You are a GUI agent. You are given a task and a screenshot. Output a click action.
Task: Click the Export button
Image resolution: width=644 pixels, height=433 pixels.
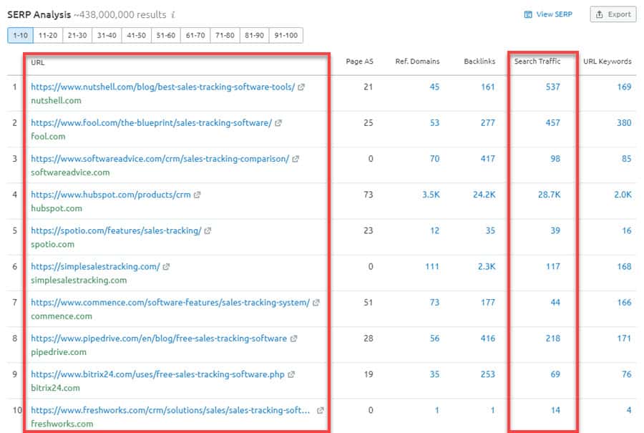(x=613, y=14)
